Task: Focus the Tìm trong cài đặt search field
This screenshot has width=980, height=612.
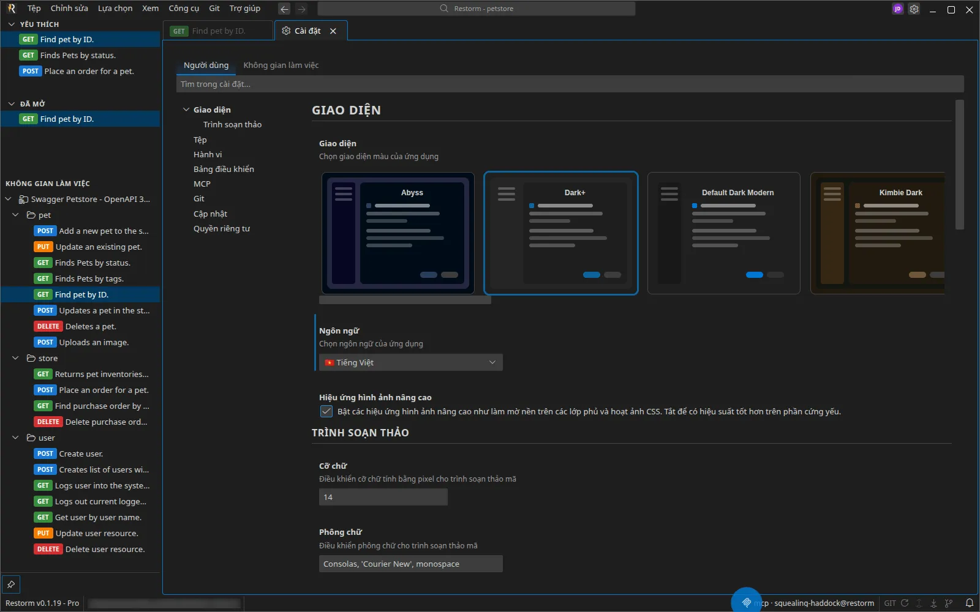Action: [x=570, y=84]
